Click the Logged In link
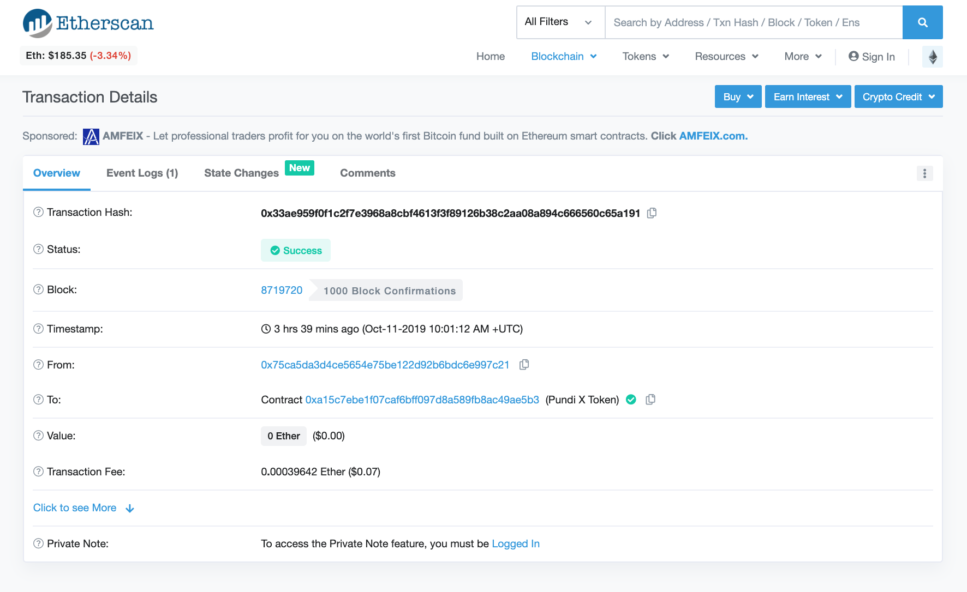967x592 pixels. pos(515,543)
